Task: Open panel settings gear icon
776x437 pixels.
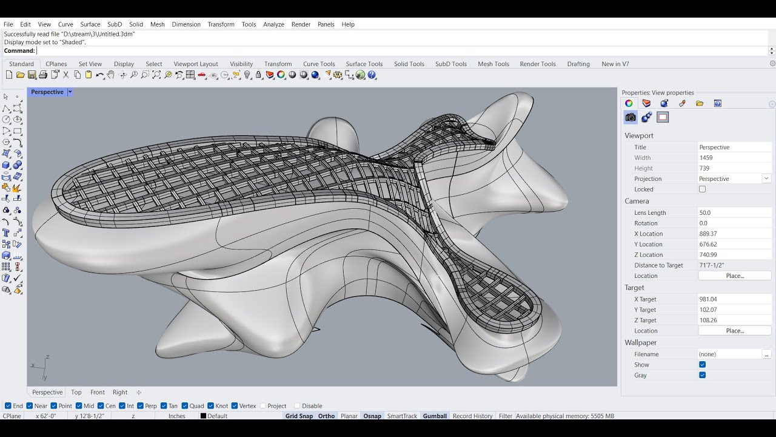Action: click(772, 104)
